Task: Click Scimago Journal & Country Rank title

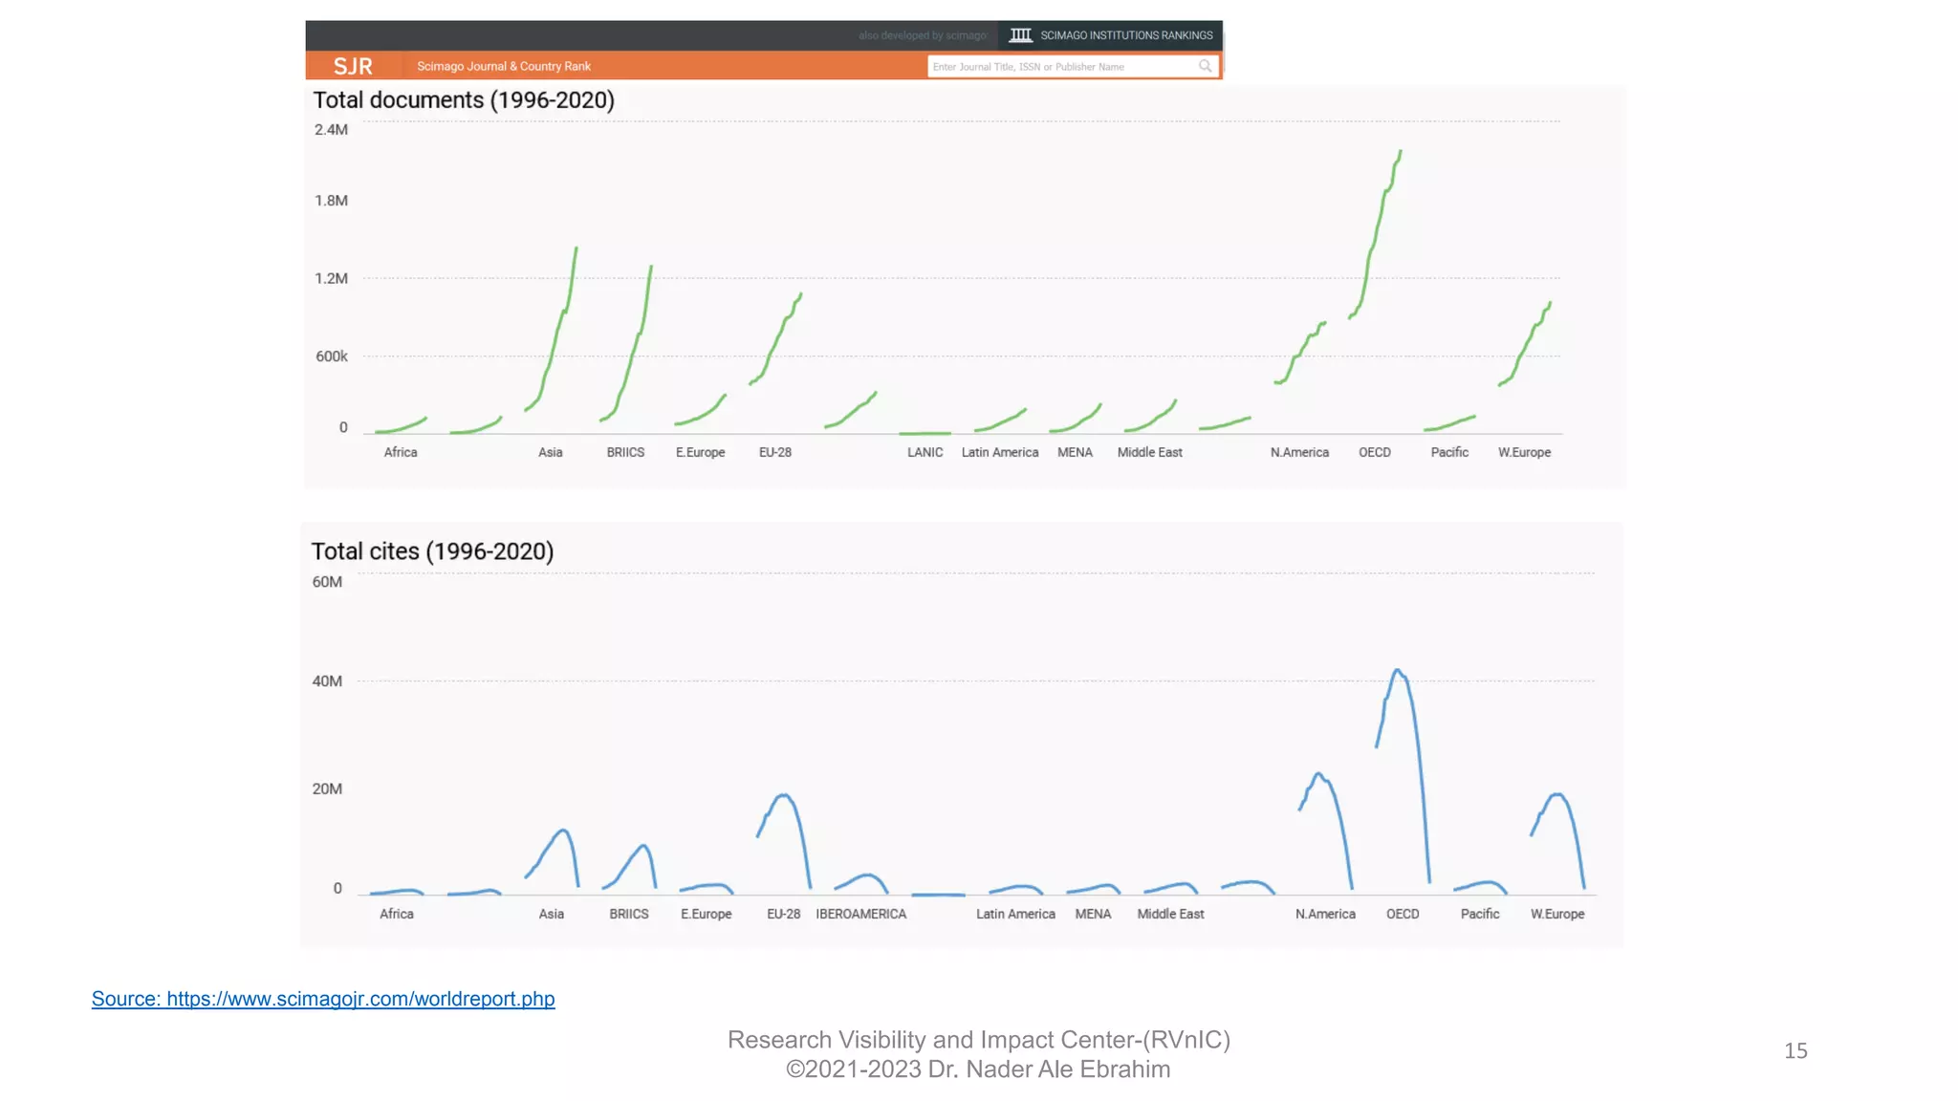Action: (504, 66)
